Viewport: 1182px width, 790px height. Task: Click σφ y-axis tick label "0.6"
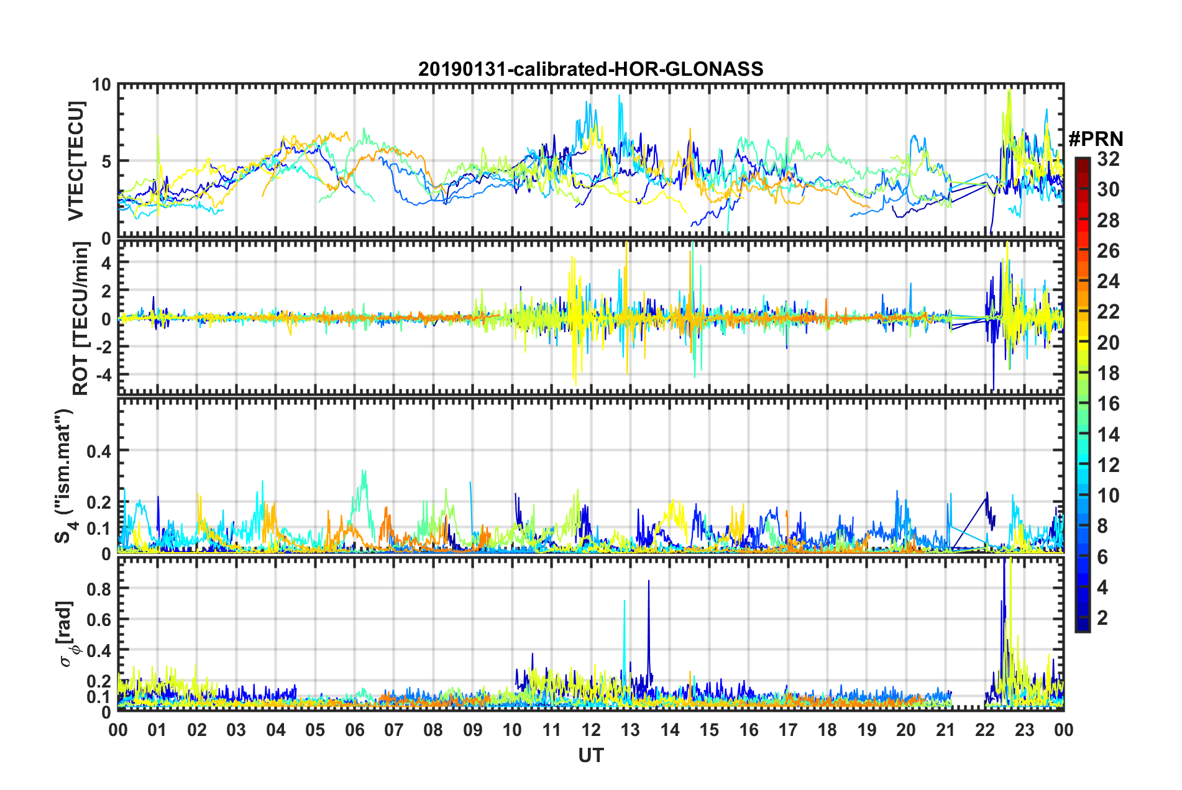(x=99, y=619)
